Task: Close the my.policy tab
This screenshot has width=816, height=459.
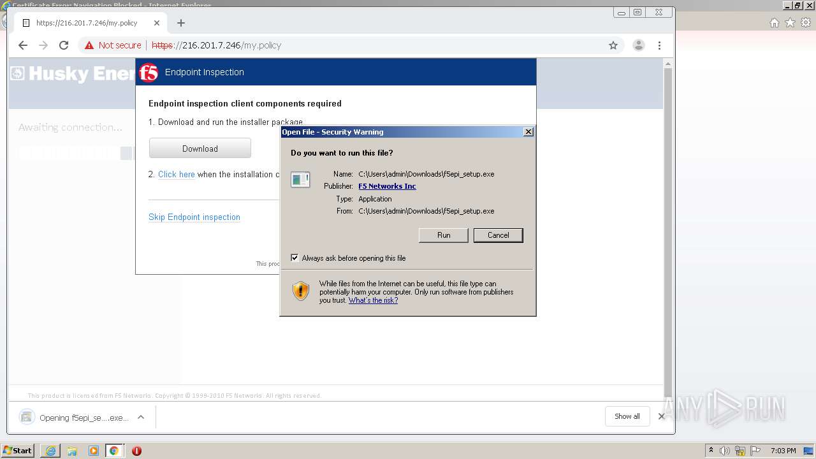Action: [x=157, y=23]
